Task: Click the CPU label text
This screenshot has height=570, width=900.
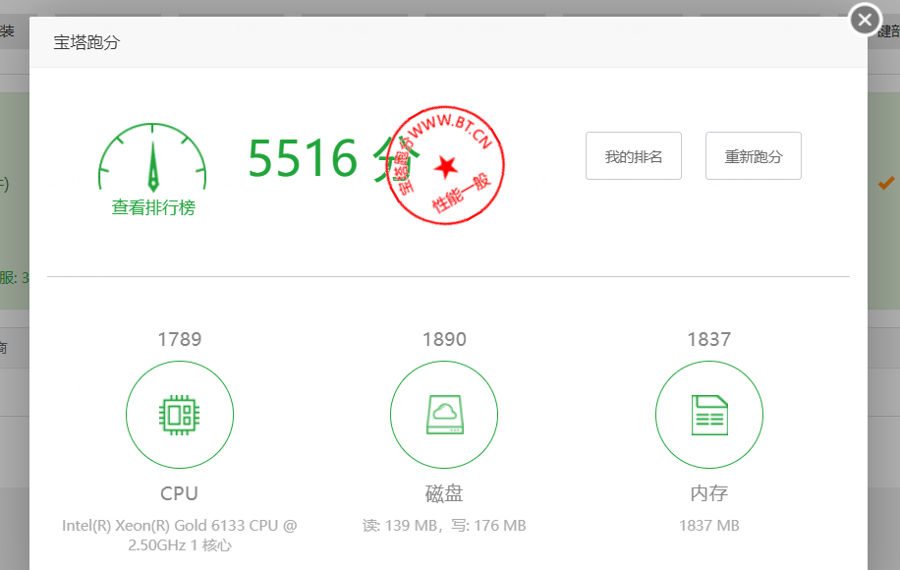Action: coord(179,493)
